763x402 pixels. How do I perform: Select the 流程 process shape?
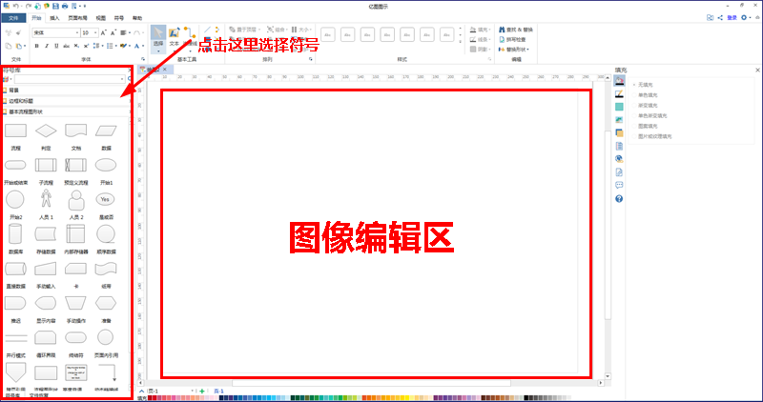point(15,131)
